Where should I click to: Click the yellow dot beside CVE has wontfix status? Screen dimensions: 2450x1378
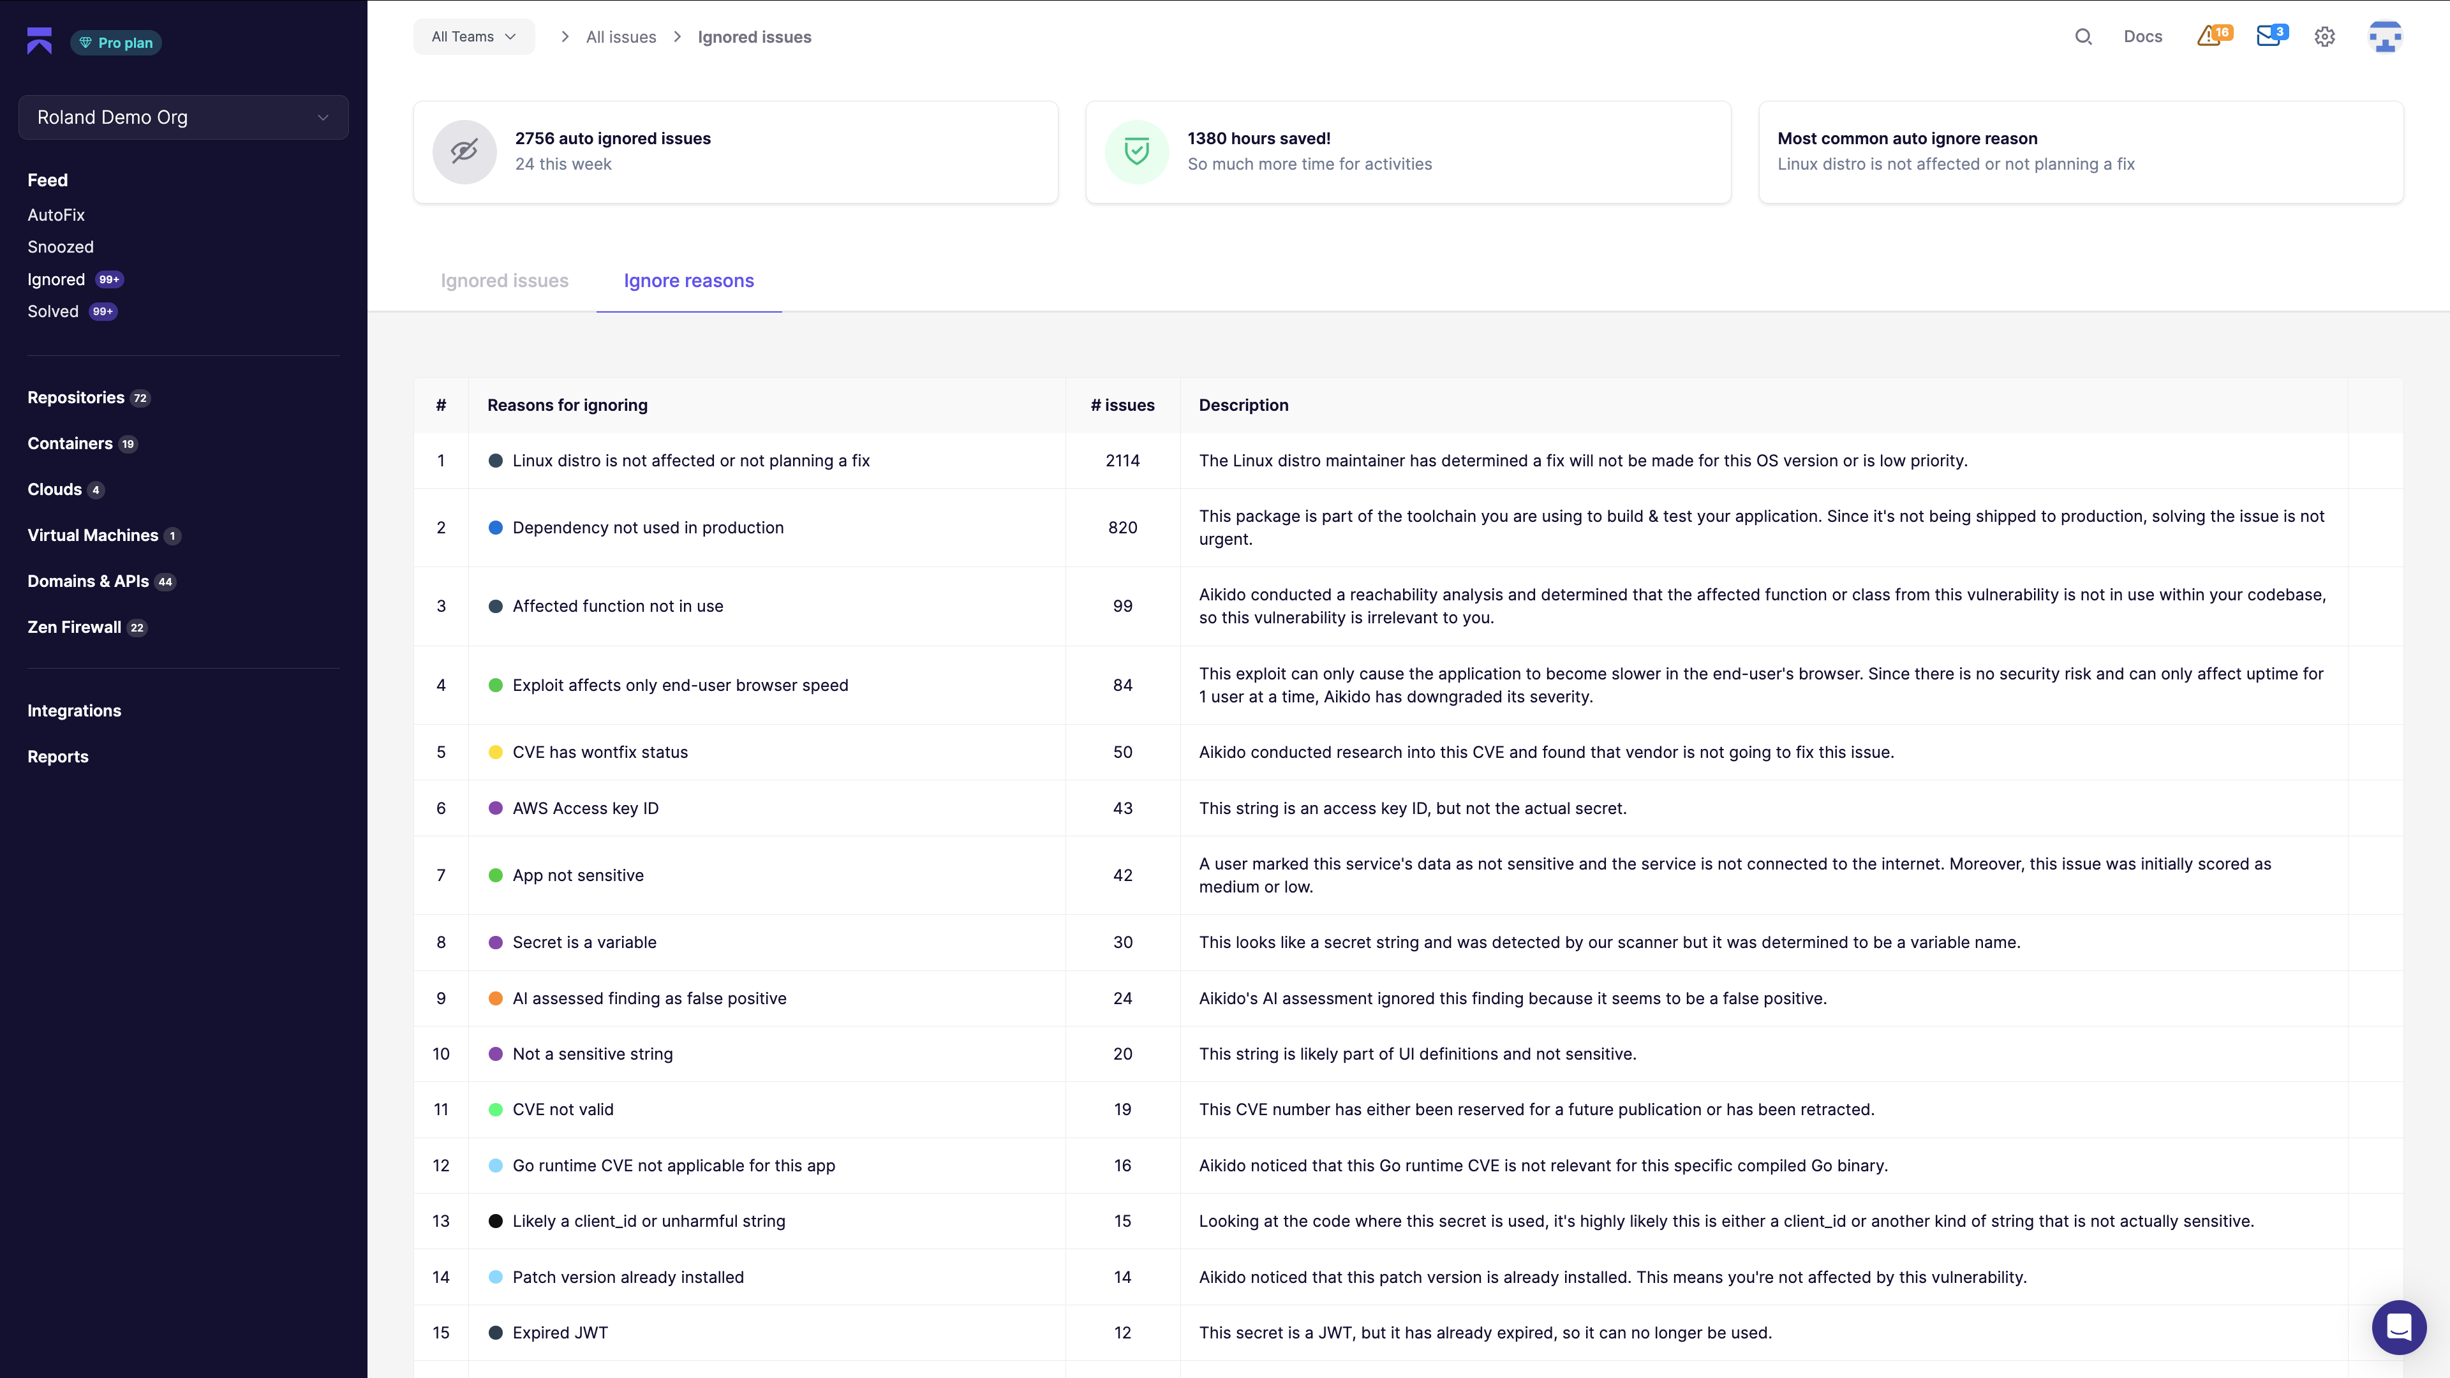[496, 752]
